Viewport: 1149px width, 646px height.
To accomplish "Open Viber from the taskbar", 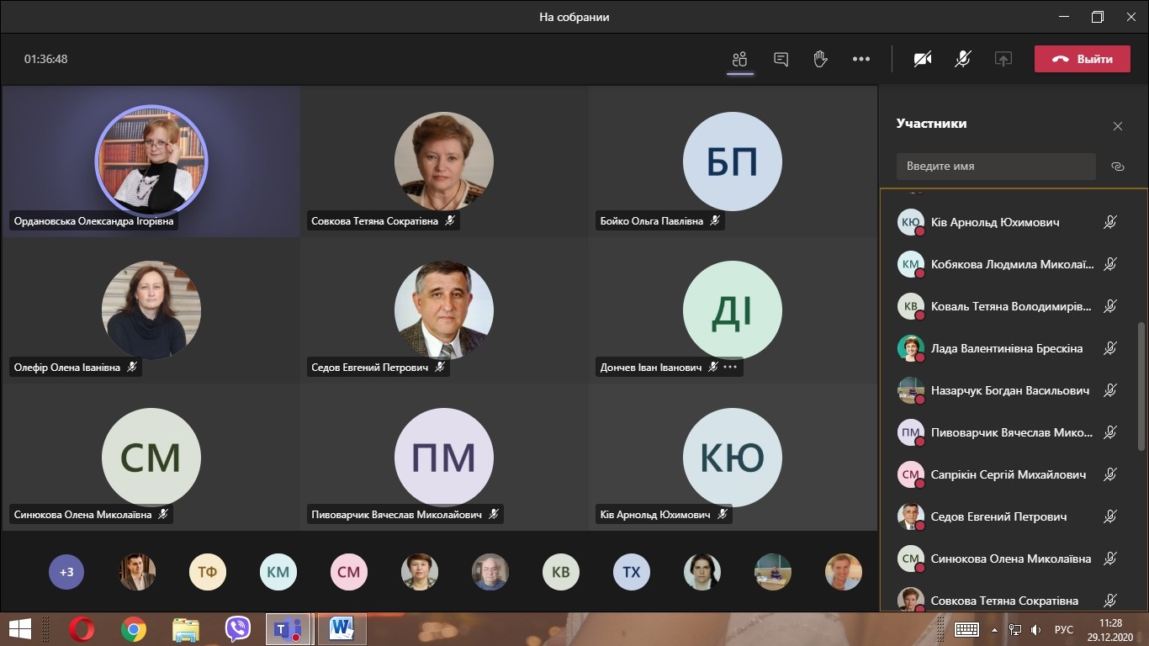I will (x=238, y=628).
